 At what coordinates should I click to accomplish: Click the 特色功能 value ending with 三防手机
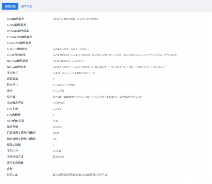(x=80, y=175)
